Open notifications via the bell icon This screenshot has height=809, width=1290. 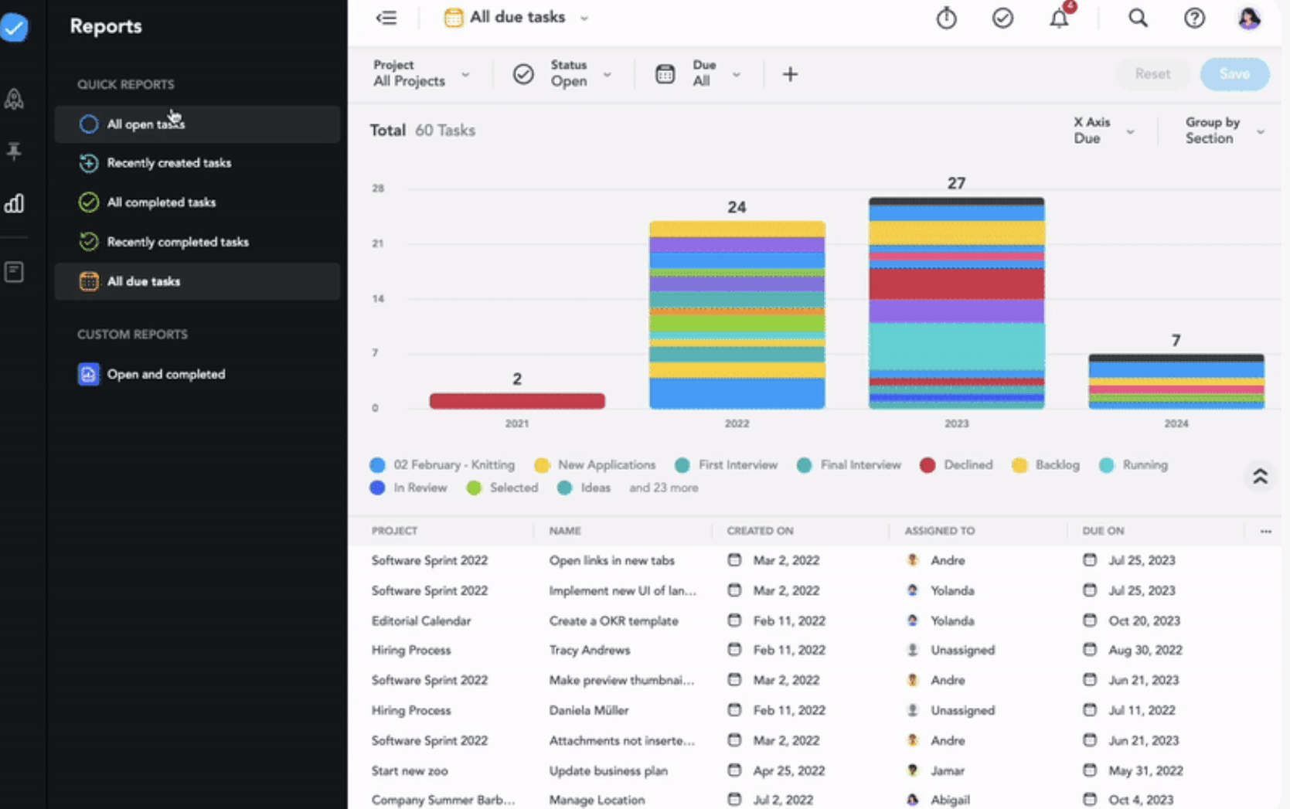(1059, 18)
